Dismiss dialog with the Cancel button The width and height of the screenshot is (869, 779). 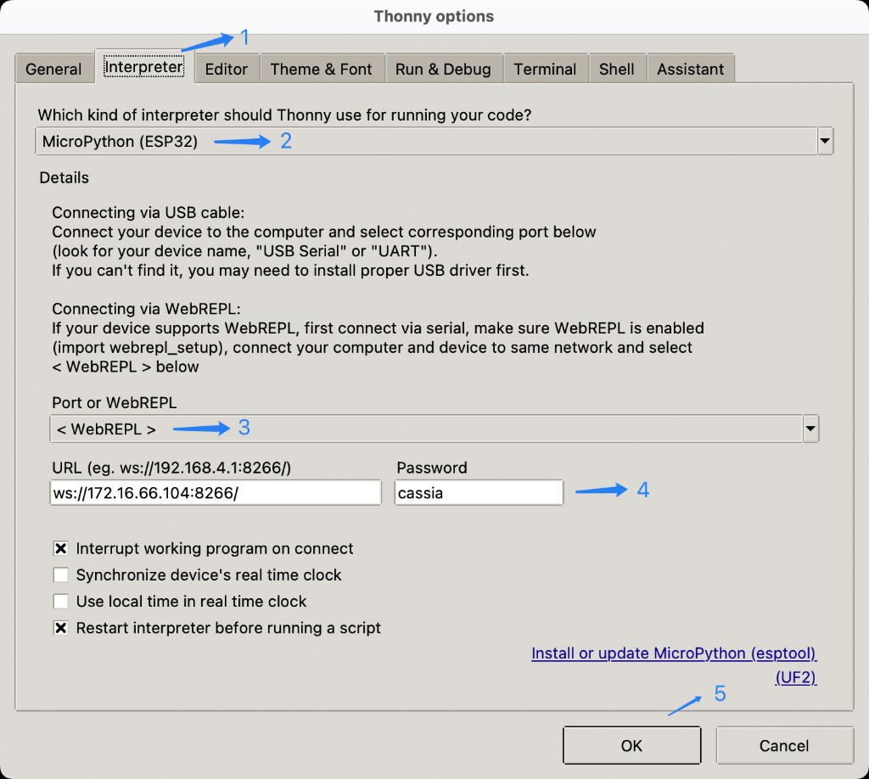[x=784, y=746]
